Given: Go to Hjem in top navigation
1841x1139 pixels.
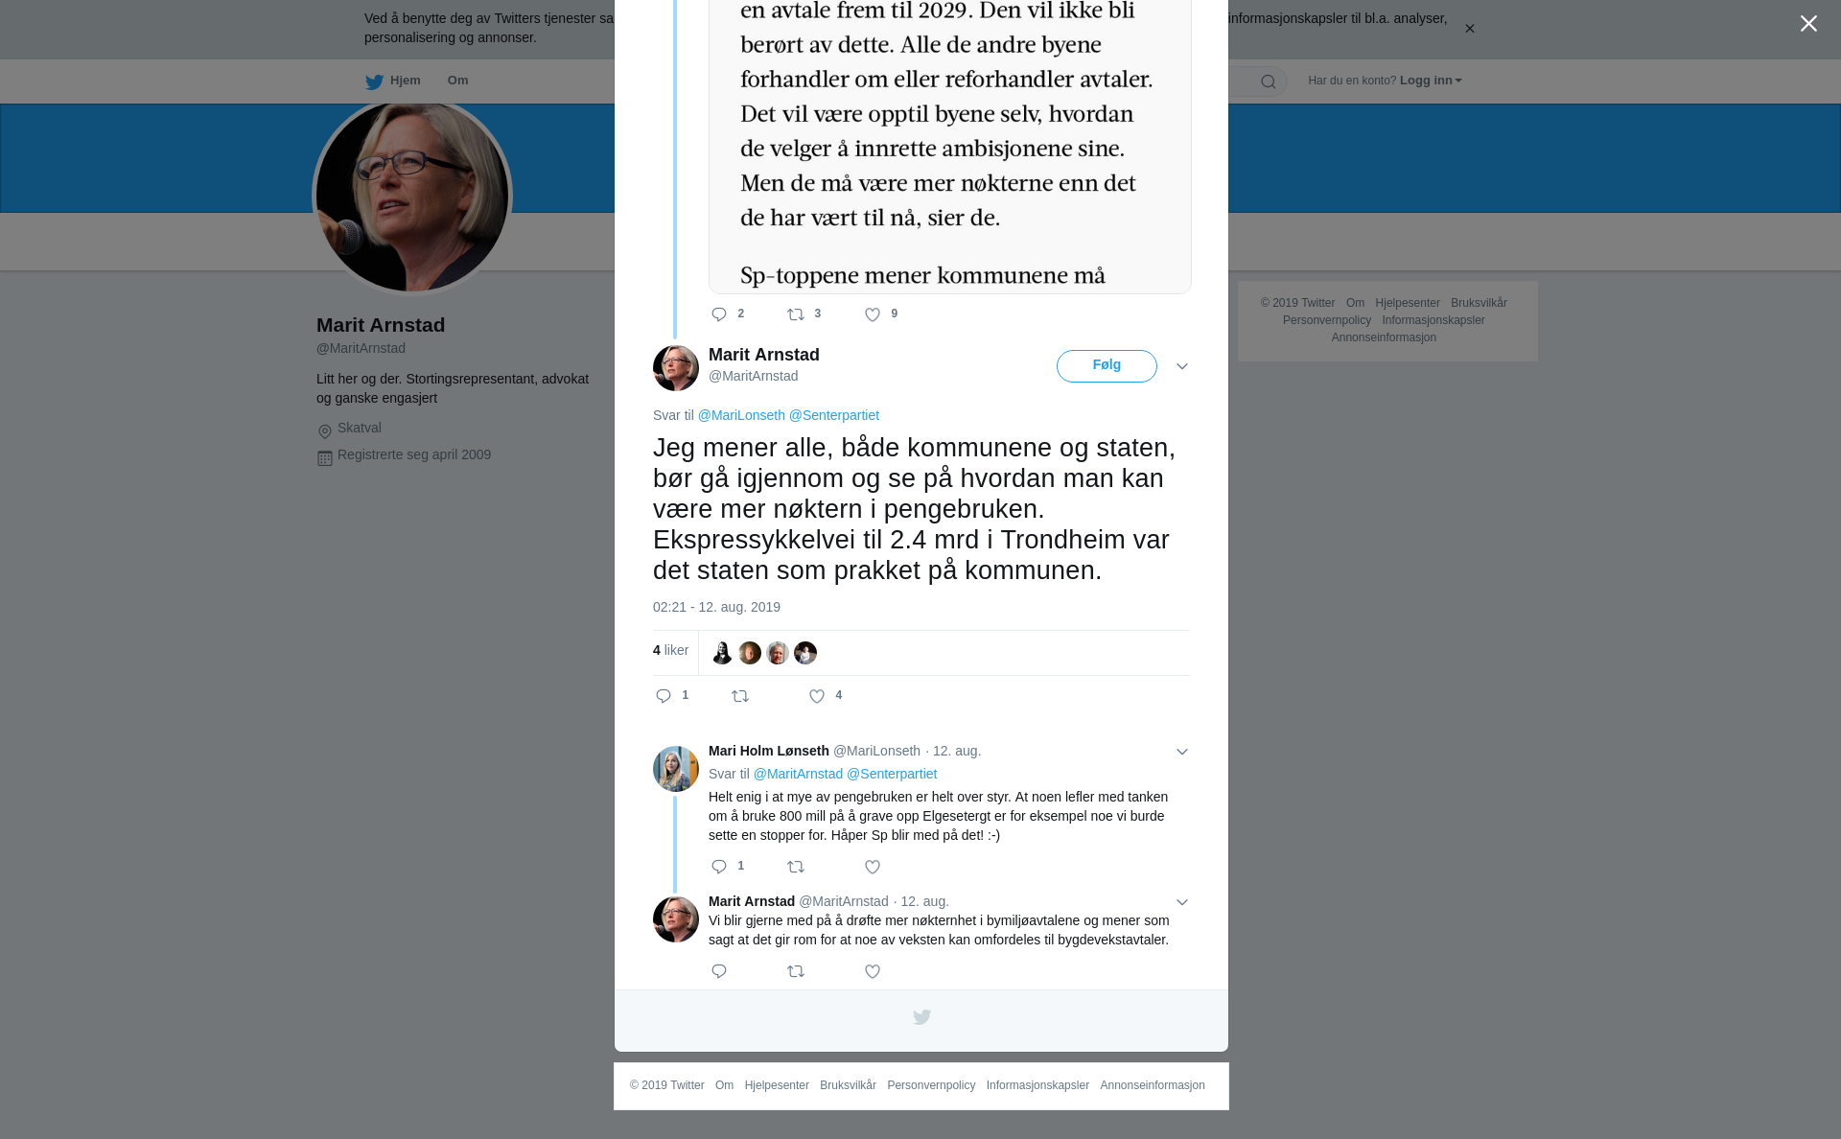Looking at the screenshot, I should (x=393, y=81).
